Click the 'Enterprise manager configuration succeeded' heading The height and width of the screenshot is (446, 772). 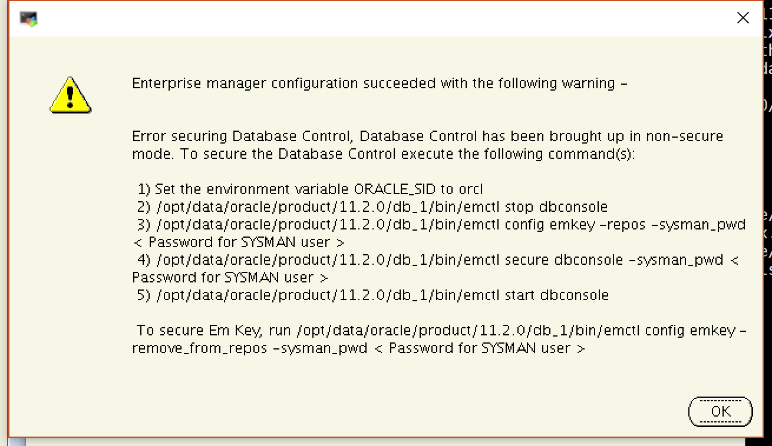pyautogui.click(x=379, y=84)
